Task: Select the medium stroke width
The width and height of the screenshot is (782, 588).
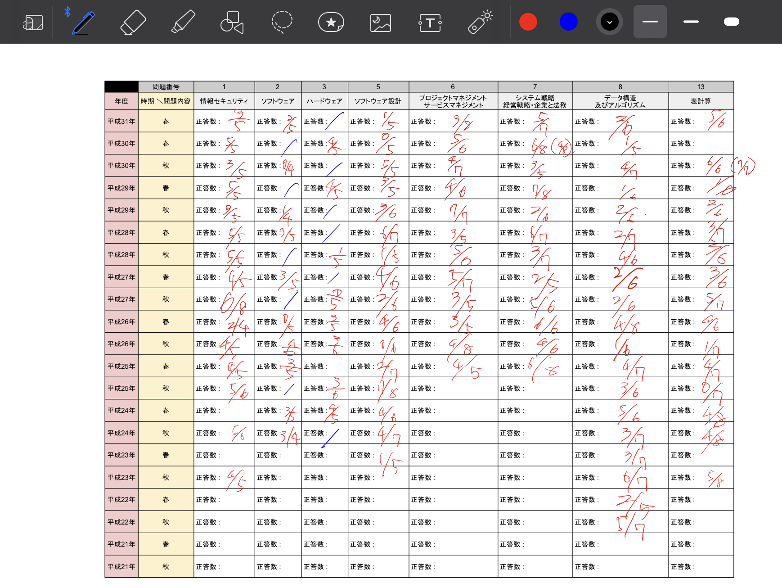Action: (691, 22)
